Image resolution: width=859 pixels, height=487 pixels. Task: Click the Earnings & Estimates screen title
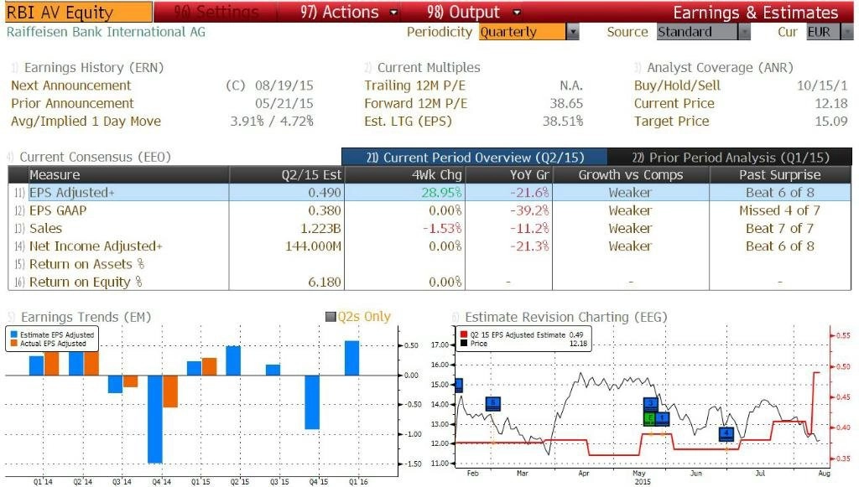(756, 12)
